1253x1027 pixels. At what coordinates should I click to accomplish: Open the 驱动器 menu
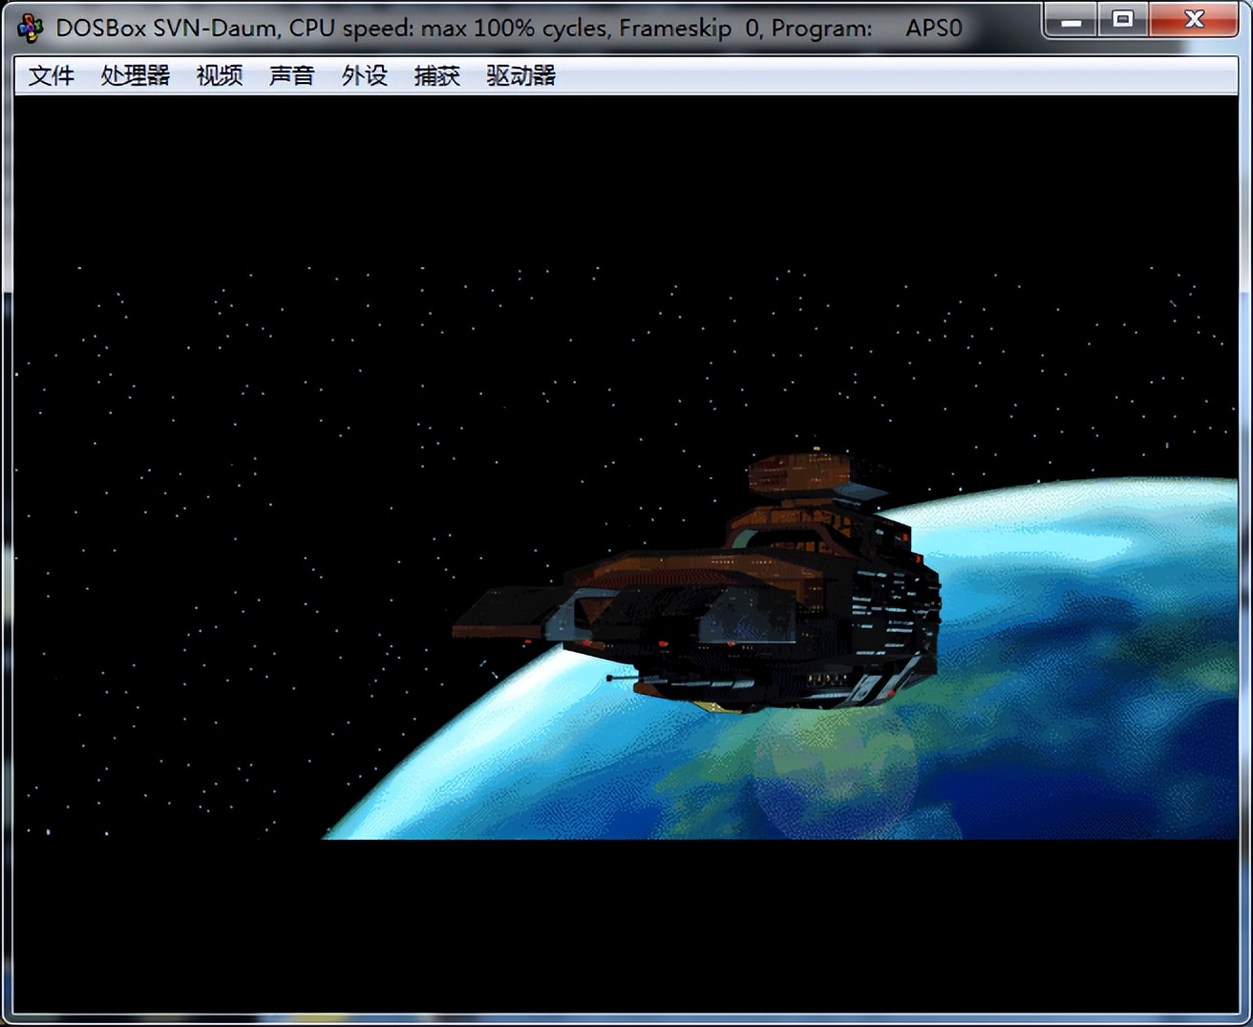click(520, 75)
